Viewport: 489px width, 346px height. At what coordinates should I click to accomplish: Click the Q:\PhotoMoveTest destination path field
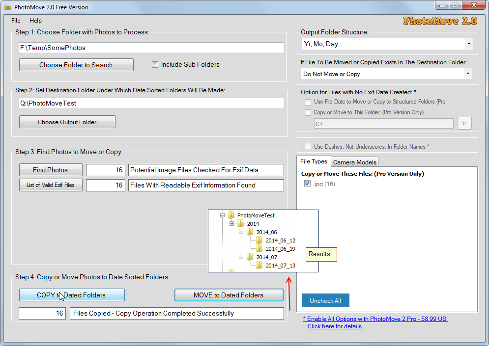click(151, 103)
